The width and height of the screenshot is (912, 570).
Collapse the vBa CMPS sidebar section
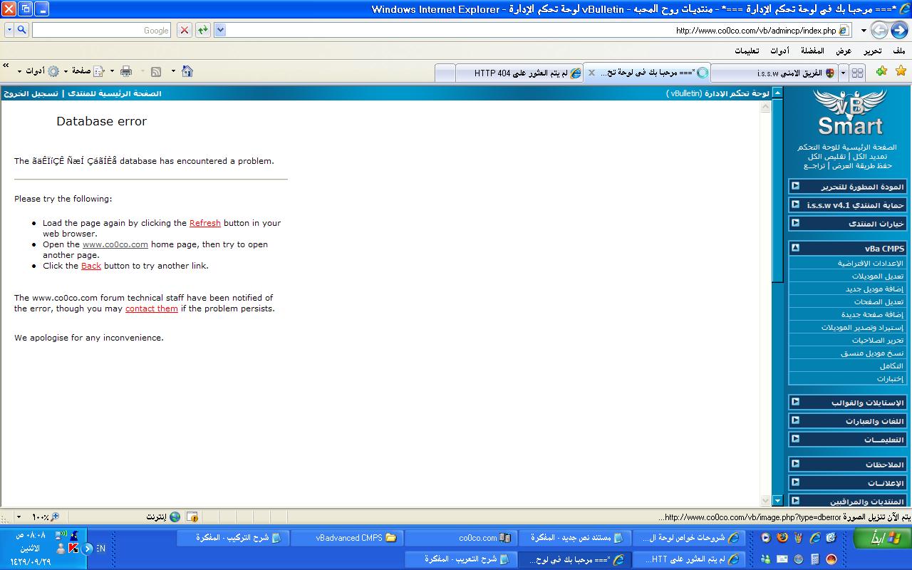pos(795,248)
